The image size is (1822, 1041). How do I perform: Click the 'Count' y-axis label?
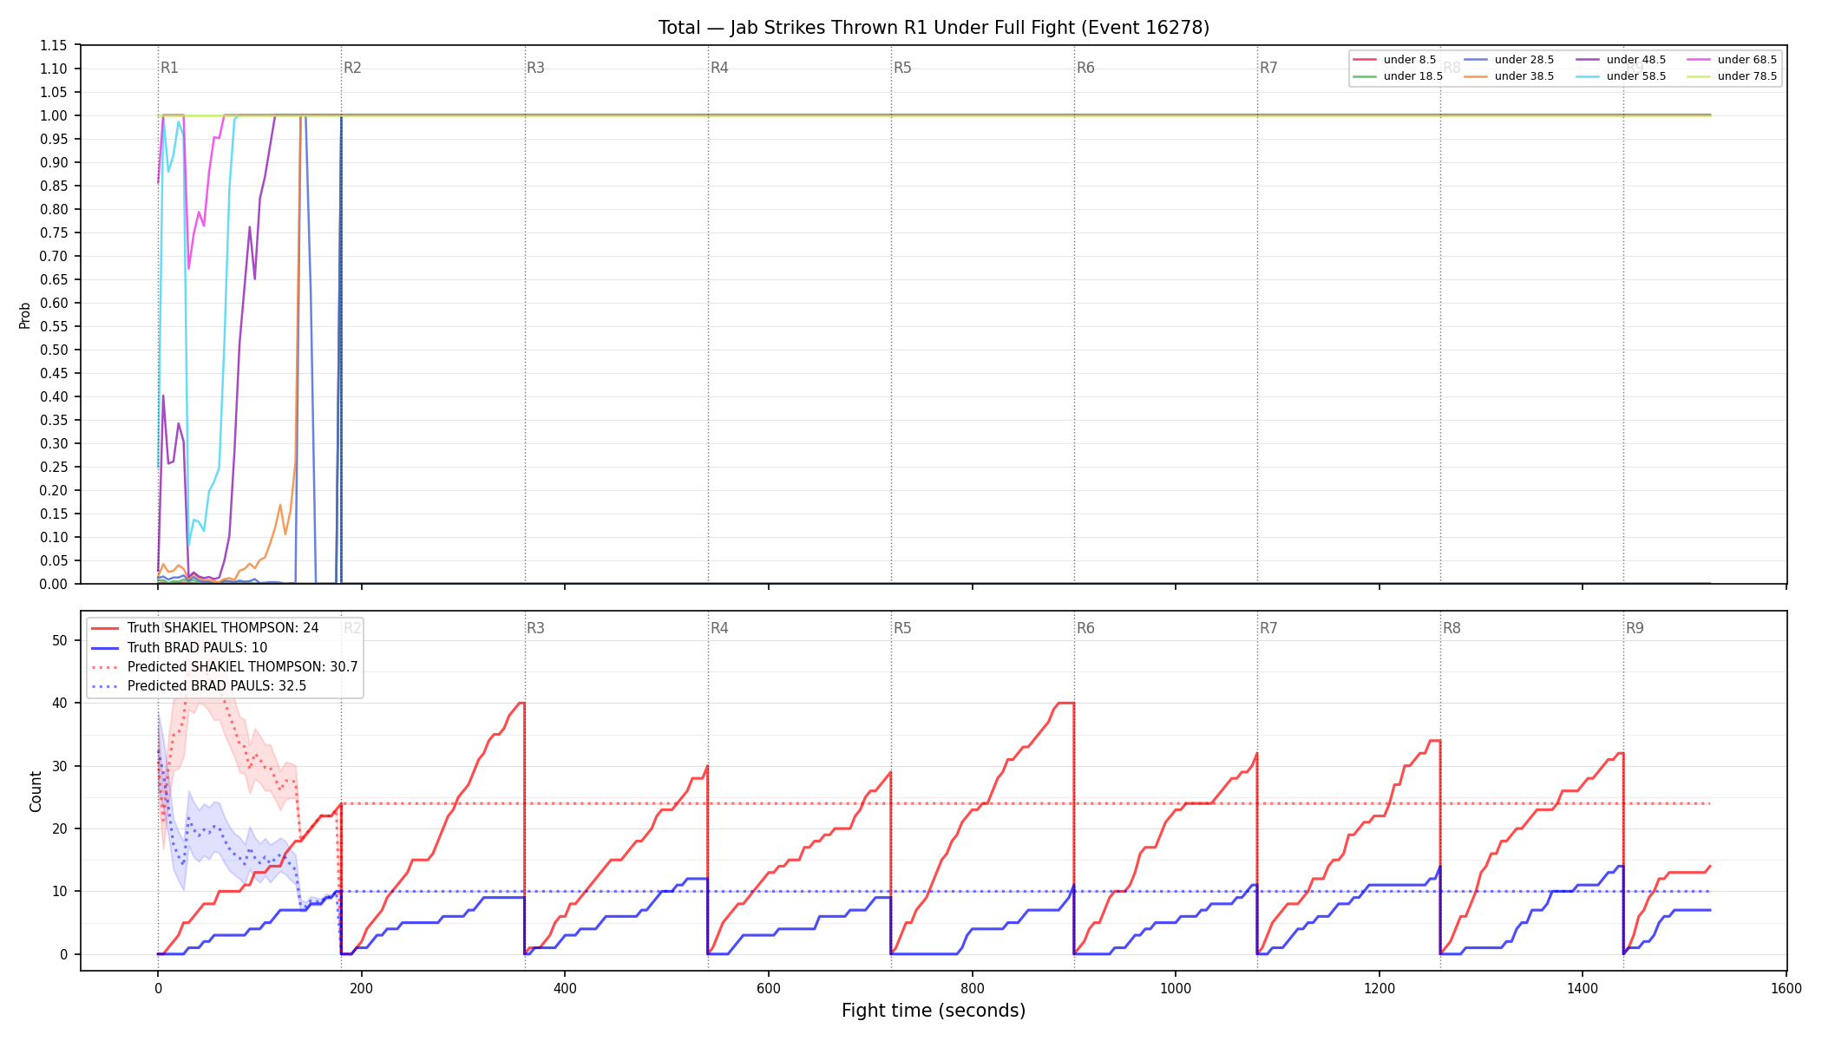click(36, 791)
